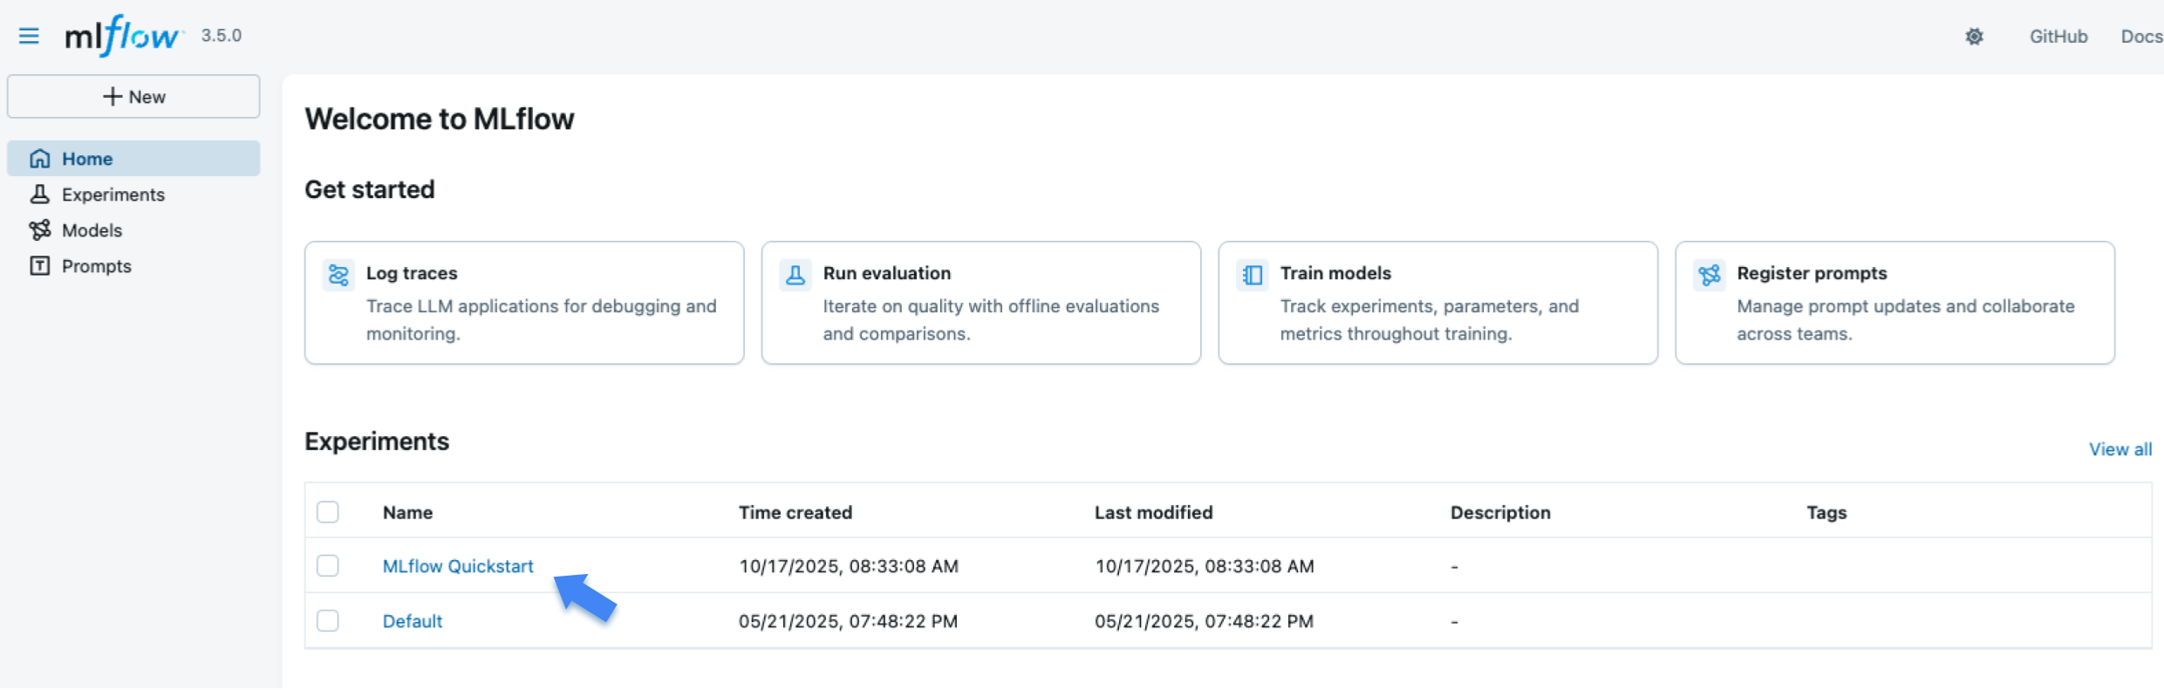The image size is (2164, 690).
Task: Open the Log traces card
Action: [x=524, y=303]
